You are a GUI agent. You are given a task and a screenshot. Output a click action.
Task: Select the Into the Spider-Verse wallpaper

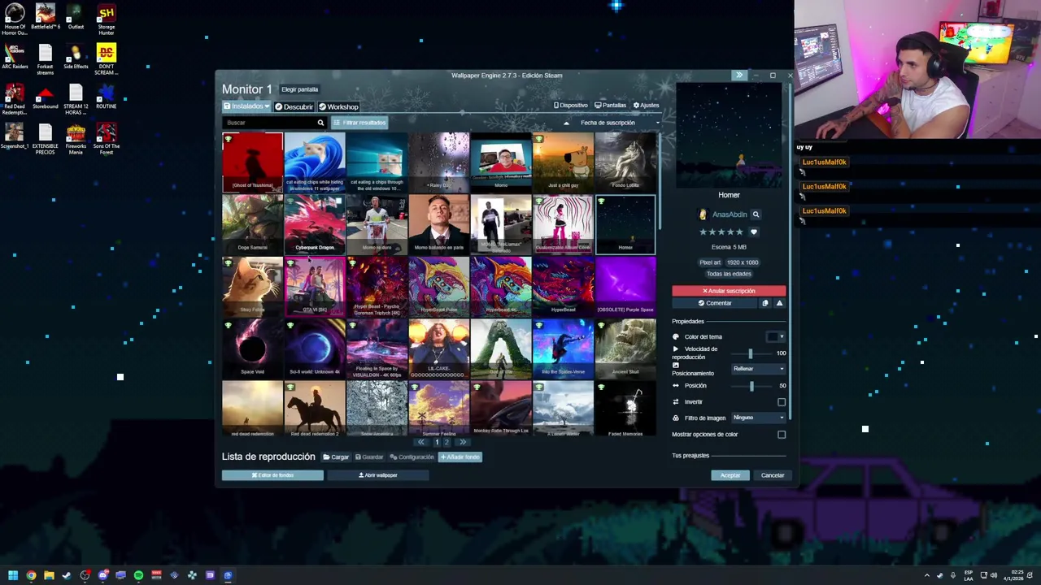click(564, 348)
